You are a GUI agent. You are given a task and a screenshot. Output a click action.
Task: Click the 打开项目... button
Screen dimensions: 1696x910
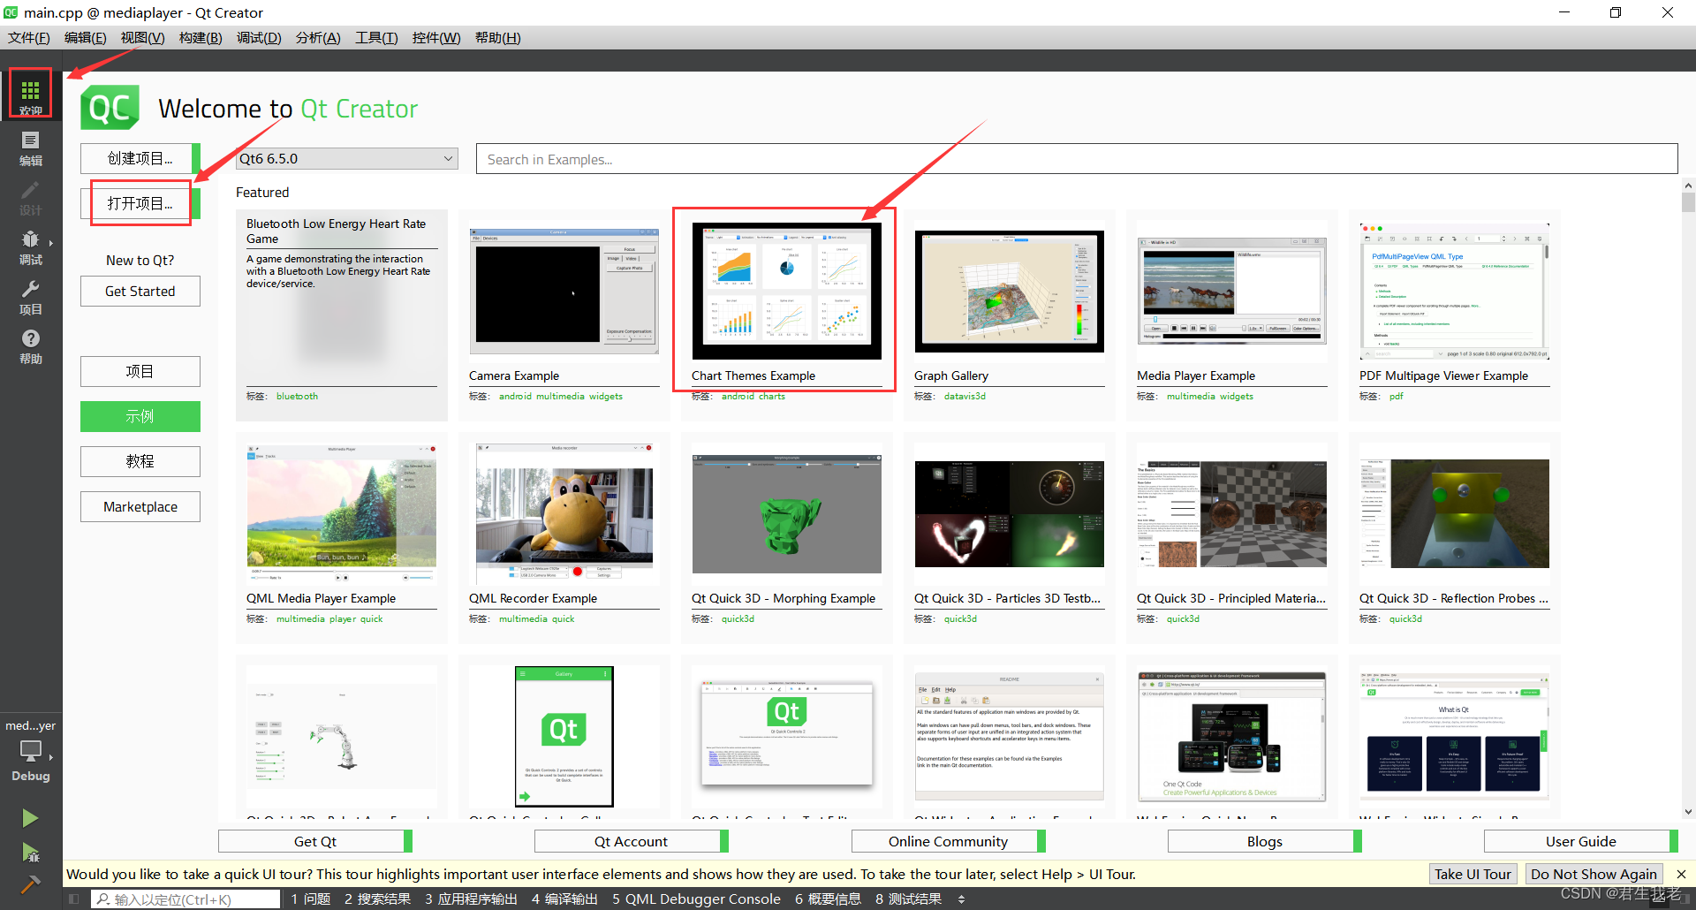pyautogui.click(x=140, y=203)
